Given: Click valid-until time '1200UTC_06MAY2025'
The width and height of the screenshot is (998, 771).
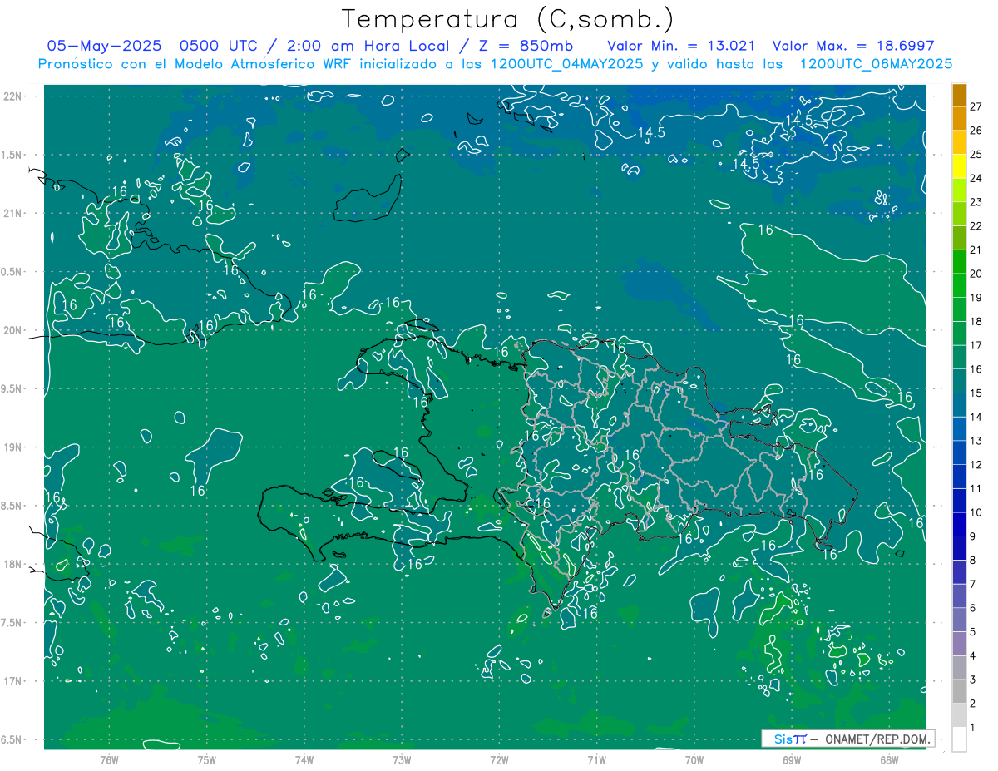Looking at the screenshot, I should tap(875, 64).
